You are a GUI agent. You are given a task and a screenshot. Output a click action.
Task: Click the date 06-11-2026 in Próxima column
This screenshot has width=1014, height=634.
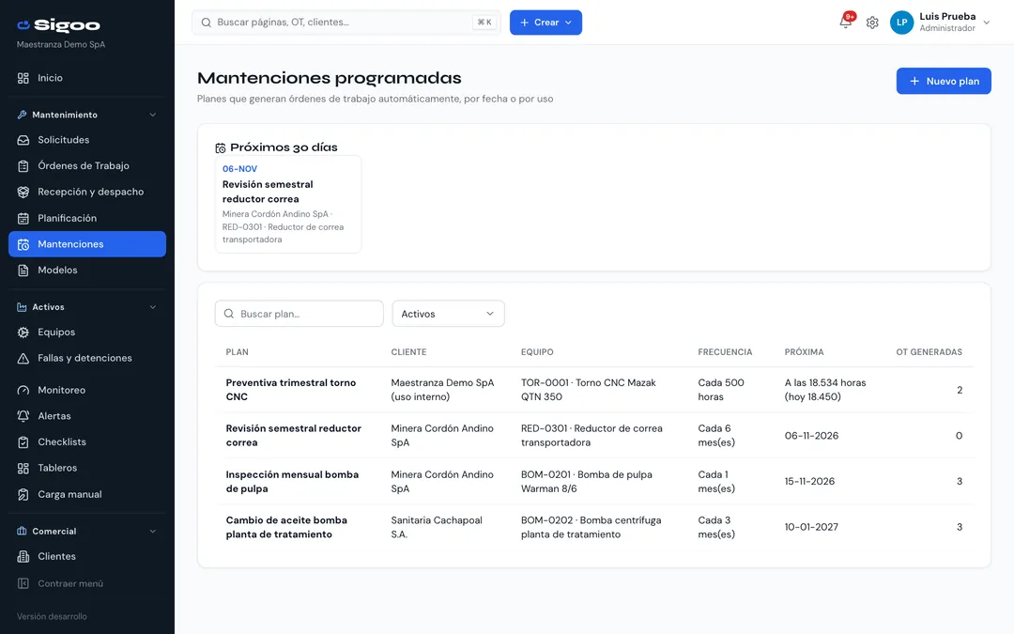coord(811,436)
